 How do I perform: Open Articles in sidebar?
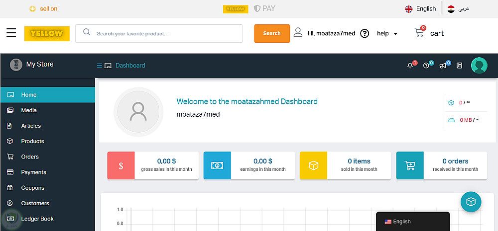click(x=48, y=126)
